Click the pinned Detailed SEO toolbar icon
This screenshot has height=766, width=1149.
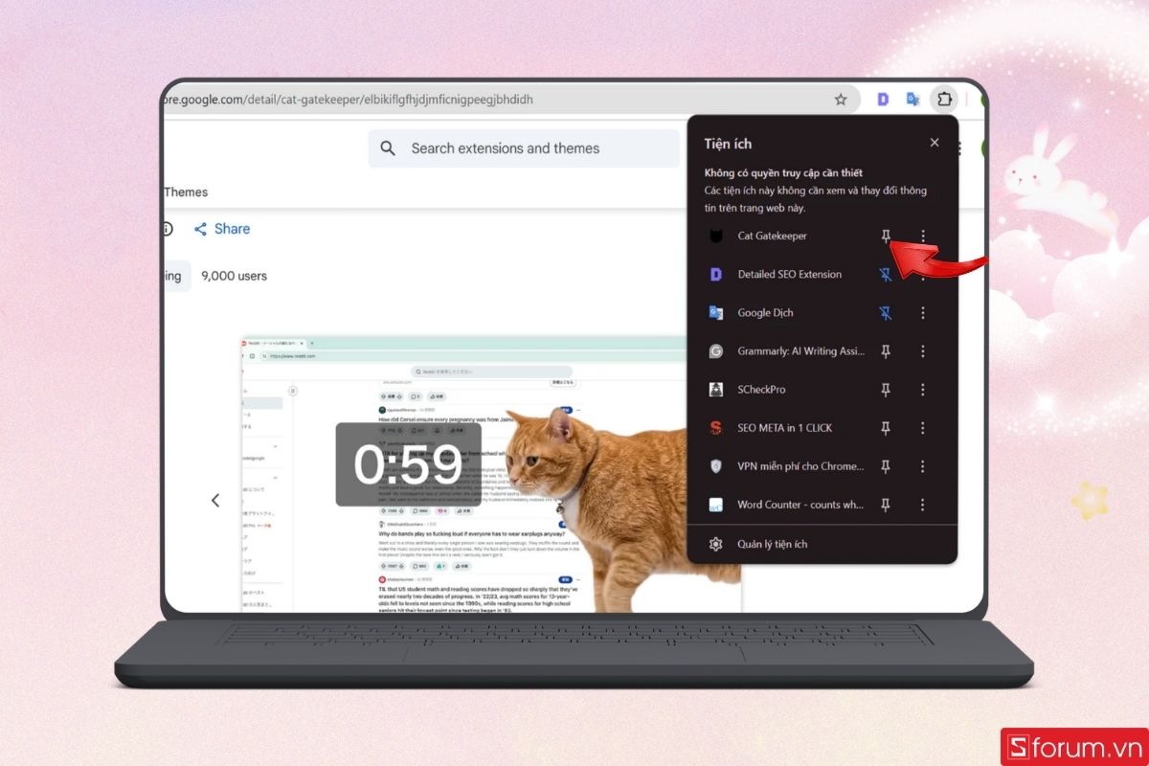pyautogui.click(x=883, y=99)
